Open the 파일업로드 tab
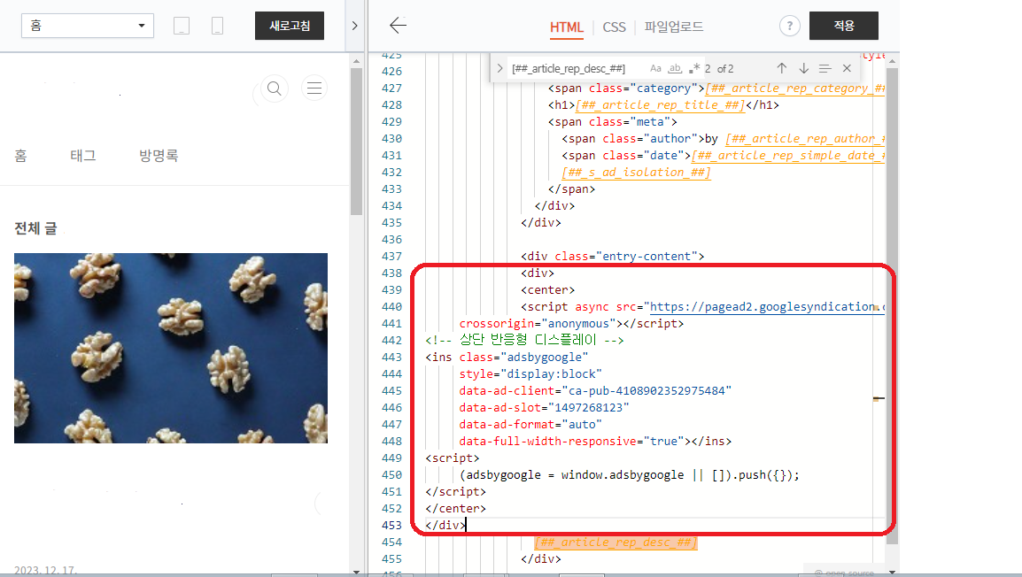 pos(674,27)
